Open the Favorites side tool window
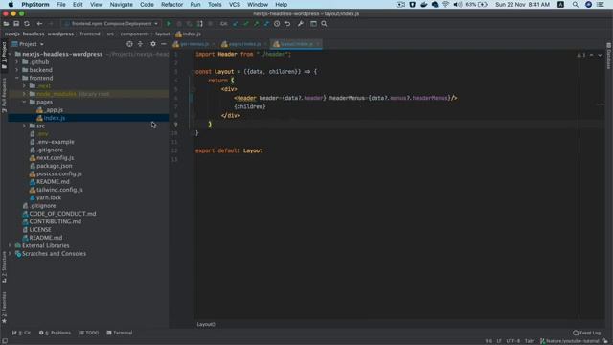Viewport: 613px width, 345px height. [4, 308]
